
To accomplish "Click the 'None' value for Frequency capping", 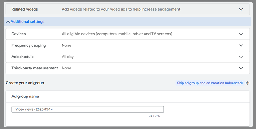I will pyautogui.click(x=67, y=45).
